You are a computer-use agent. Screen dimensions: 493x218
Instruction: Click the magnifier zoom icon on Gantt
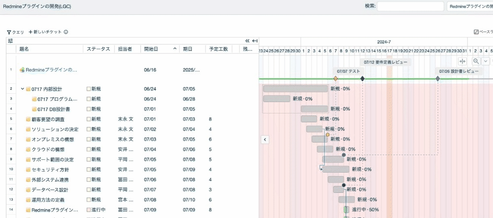coord(476,61)
